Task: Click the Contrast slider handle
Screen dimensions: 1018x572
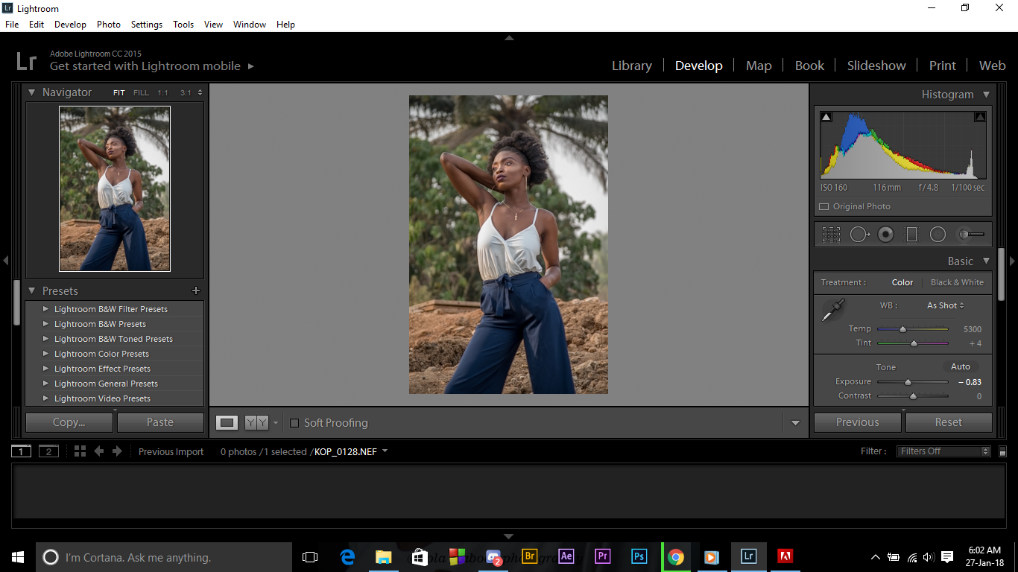Action: point(913,396)
